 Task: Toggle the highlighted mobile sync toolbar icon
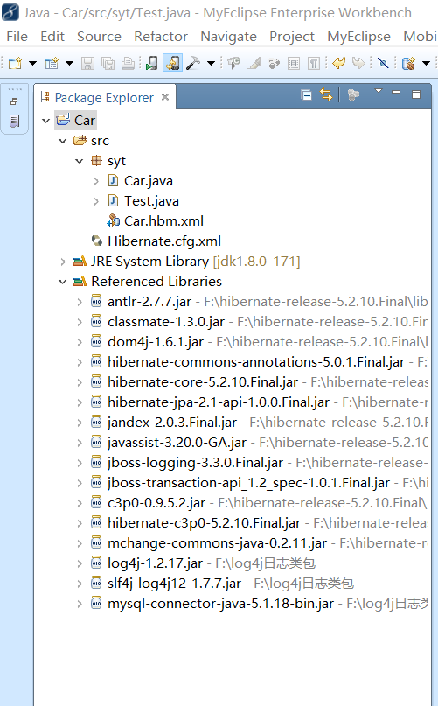point(172,63)
